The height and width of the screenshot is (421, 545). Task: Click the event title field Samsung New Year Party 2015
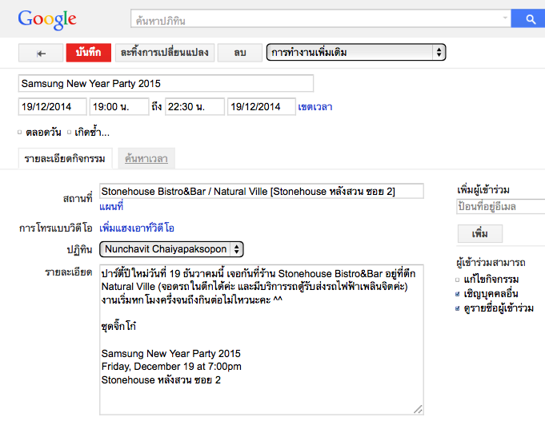(166, 83)
